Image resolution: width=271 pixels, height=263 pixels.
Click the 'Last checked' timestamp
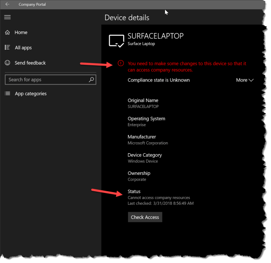pyautogui.click(x=161, y=203)
